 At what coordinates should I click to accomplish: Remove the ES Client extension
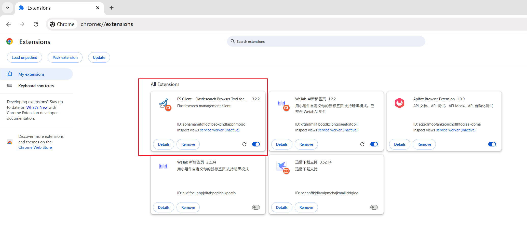(x=188, y=144)
